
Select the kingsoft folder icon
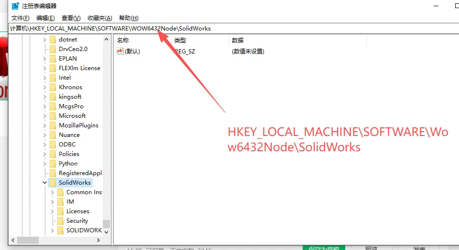tap(53, 97)
